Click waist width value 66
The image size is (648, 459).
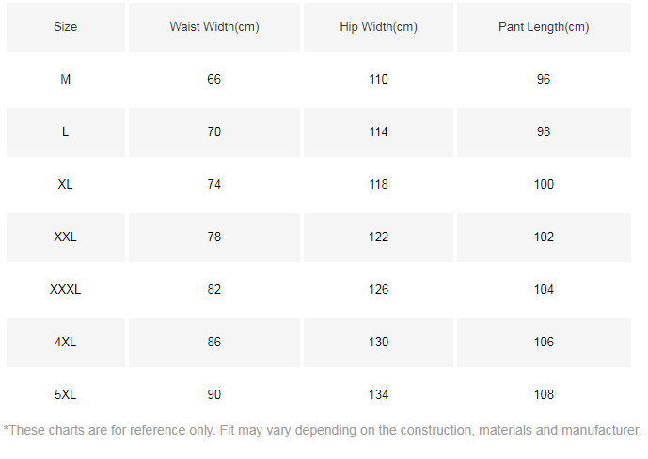click(x=214, y=80)
